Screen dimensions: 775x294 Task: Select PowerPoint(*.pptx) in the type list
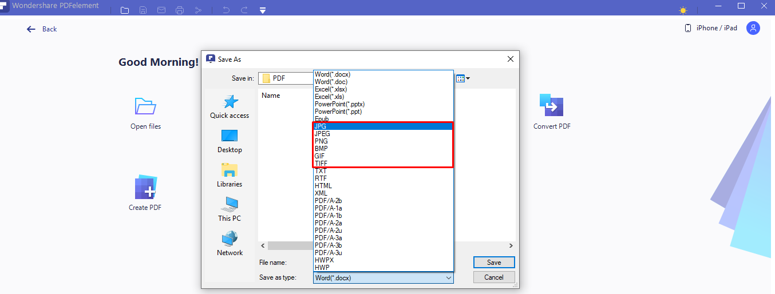[383, 104]
